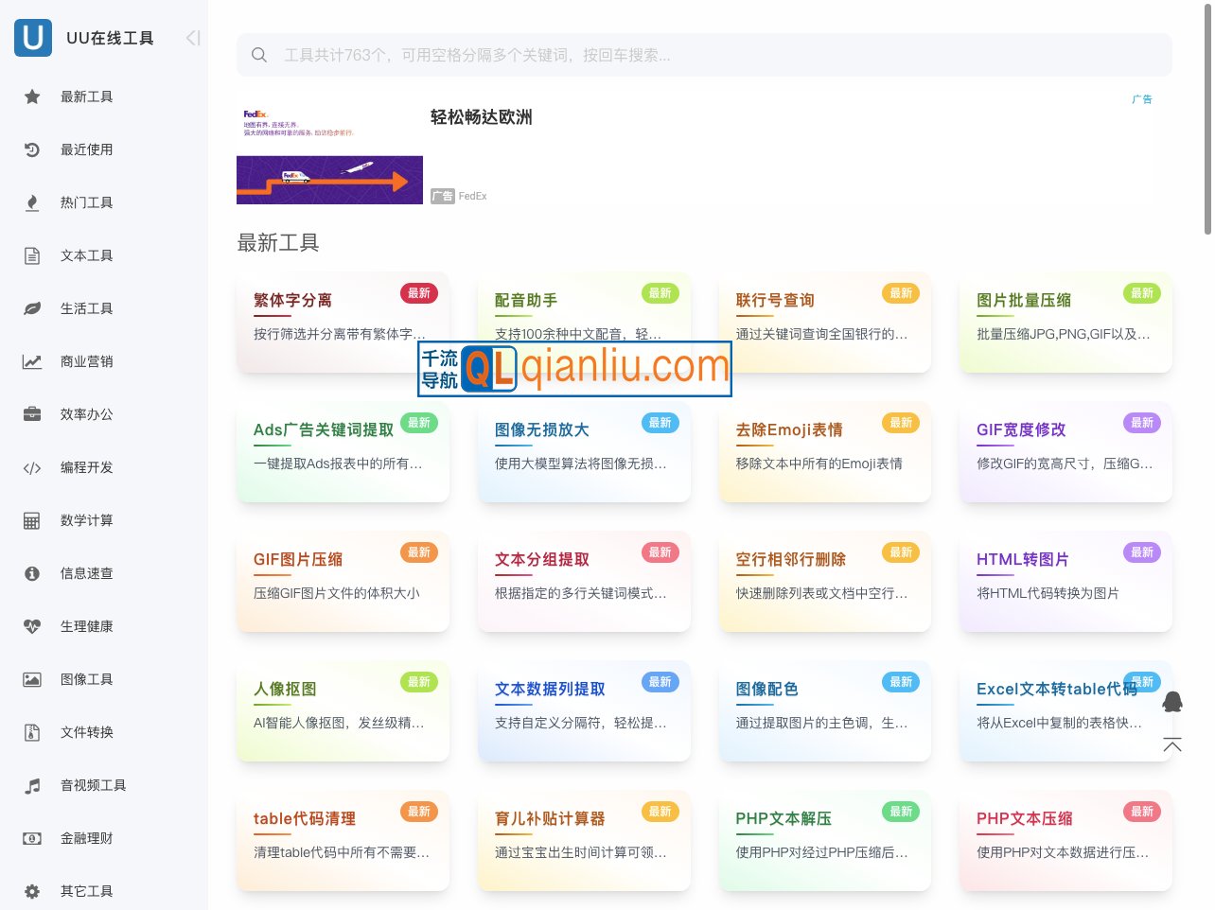This screenshot has height=910, width=1215.
Task: Click the notification bell icon
Action: click(x=1172, y=701)
